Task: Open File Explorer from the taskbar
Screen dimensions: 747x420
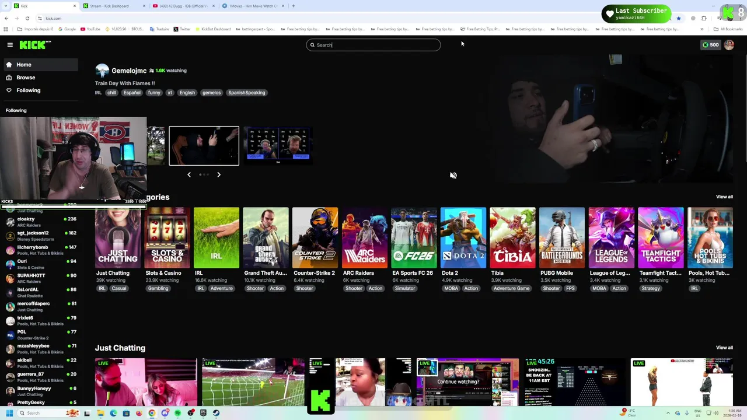Action: tap(100, 413)
